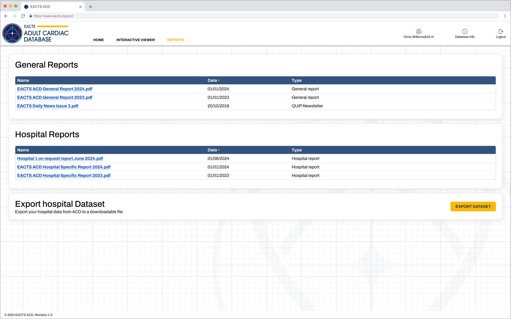Viewport: 511px width, 319px height.
Task: Go back with the browser back arrow
Action: click(x=6, y=16)
